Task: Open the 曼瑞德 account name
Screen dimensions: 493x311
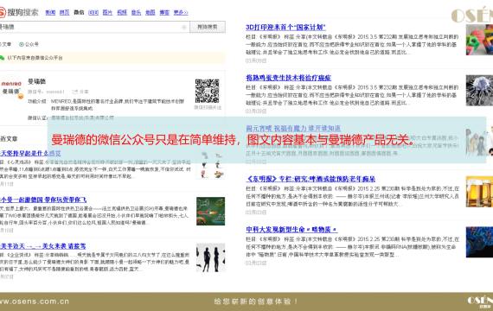Action: tap(37, 82)
